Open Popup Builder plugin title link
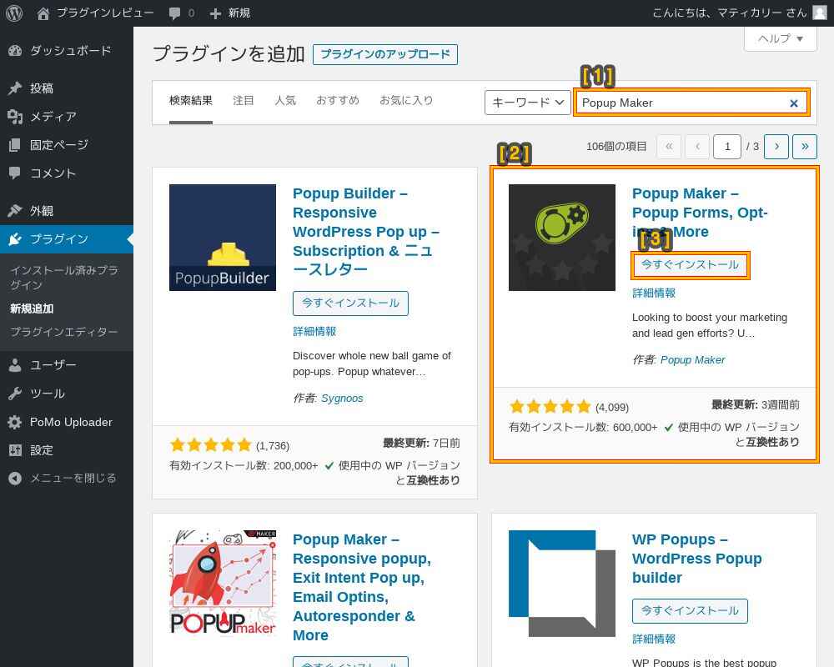This screenshot has height=667, width=834. pyautogui.click(x=366, y=232)
